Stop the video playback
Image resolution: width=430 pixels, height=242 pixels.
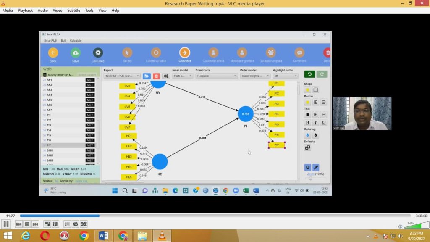[x=27, y=224]
